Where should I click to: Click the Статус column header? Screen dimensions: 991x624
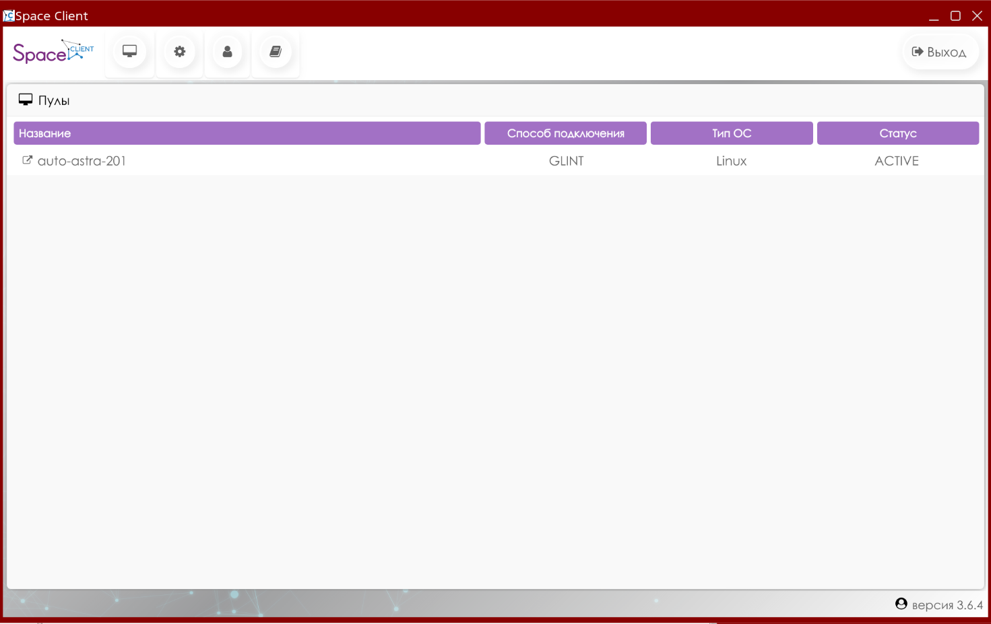(x=897, y=133)
